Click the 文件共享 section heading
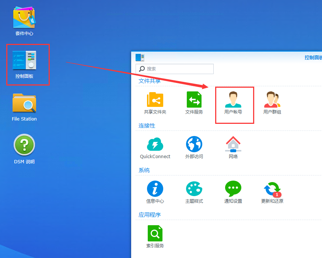322x258 pixels. [x=150, y=81]
